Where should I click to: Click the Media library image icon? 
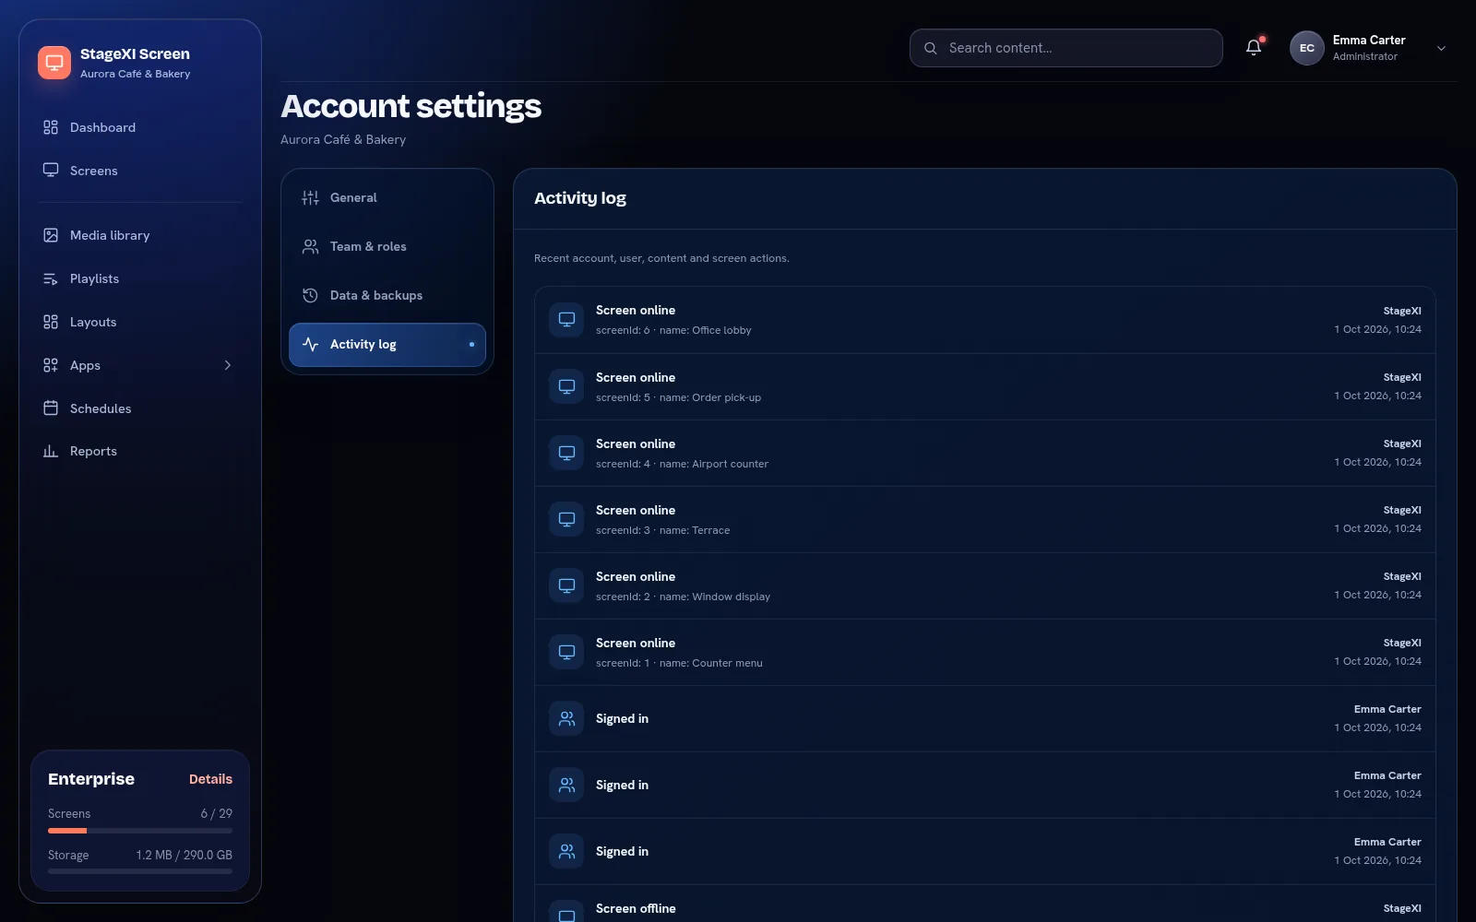click(x=51, y=235)
